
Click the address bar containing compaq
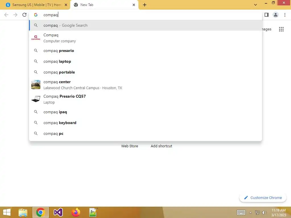145,15
